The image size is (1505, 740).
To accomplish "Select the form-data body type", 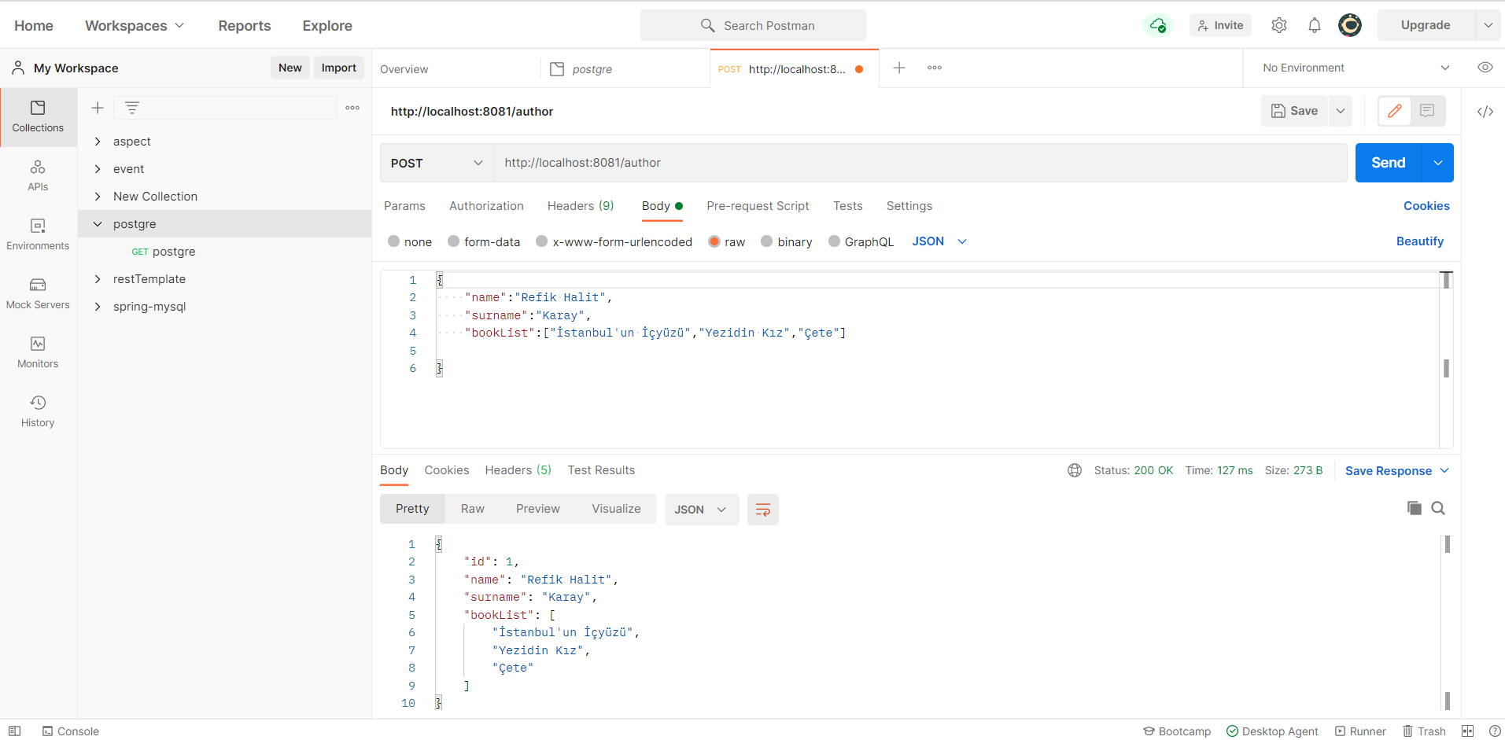I will point(483,241).
